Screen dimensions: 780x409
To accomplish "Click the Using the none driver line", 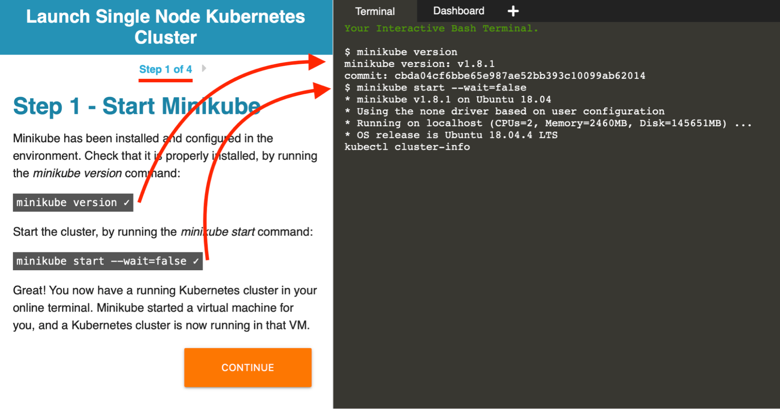I will pyautogui.click(x=505, y=112).
